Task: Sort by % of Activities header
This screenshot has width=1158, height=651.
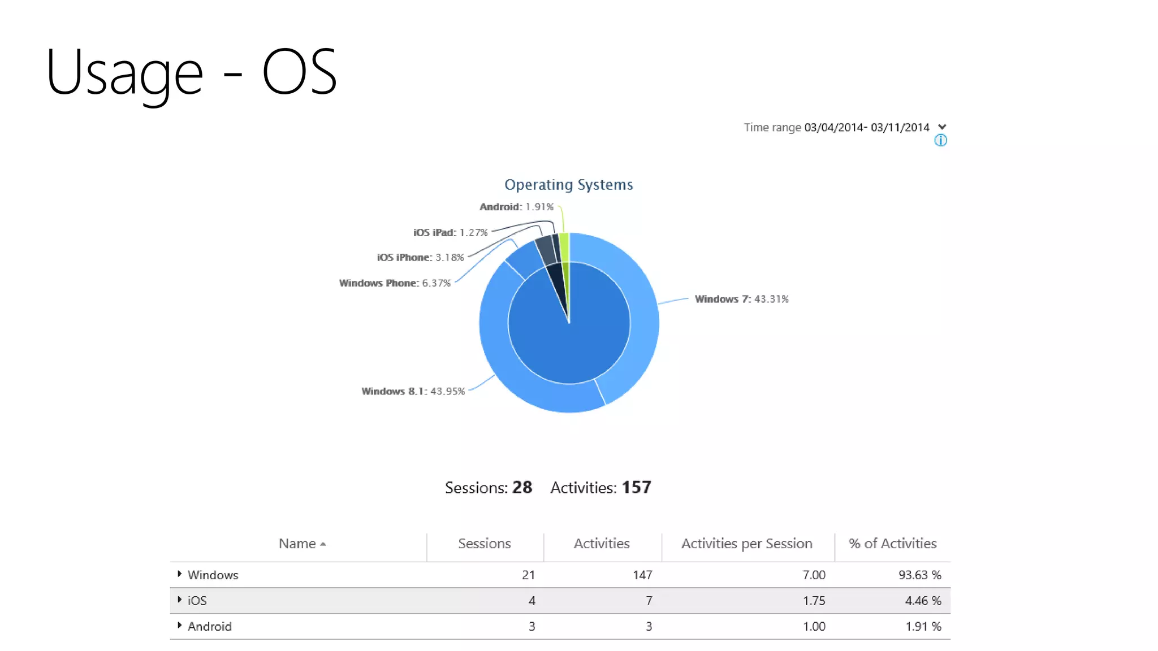Action: coord(892,544)
